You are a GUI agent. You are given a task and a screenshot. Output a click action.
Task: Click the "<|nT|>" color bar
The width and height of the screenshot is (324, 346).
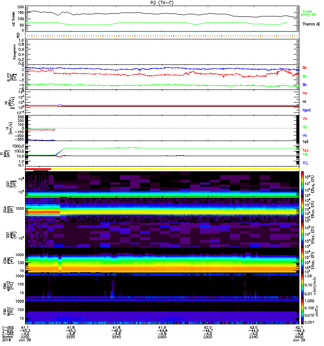(x=302, y=311)
